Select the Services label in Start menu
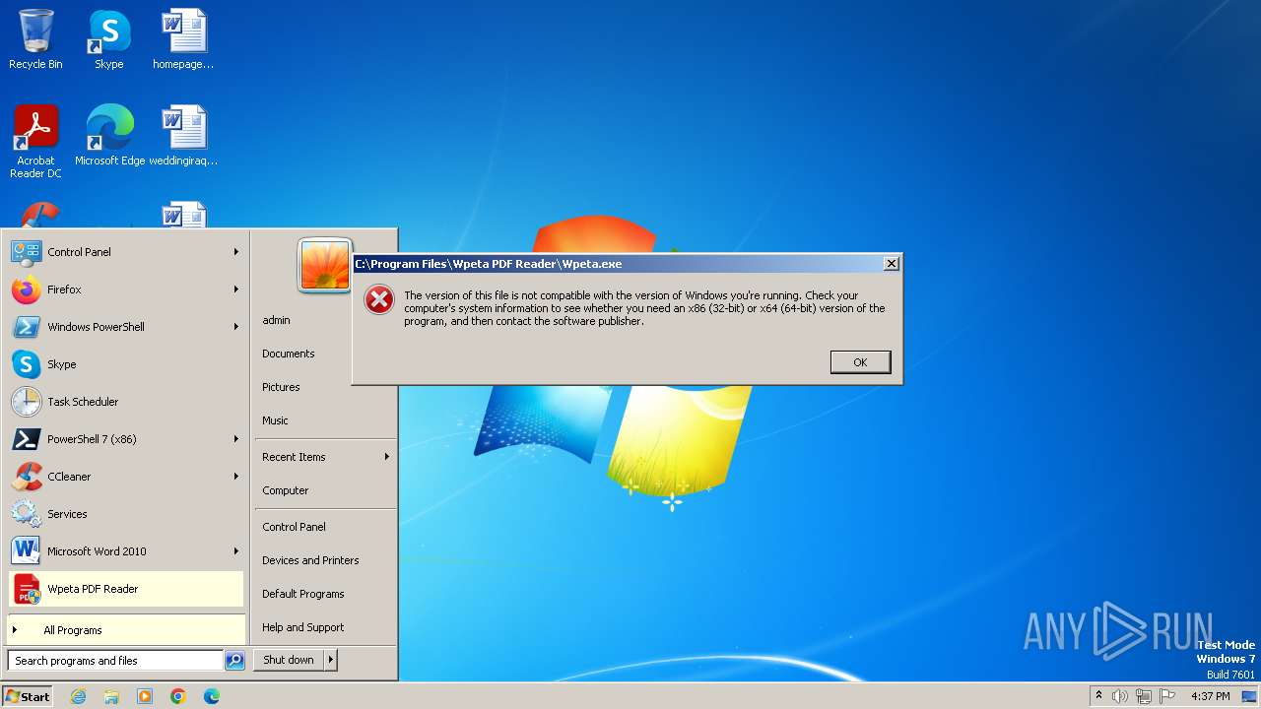Screen dimensions: 1261x709 click(67, 514)
